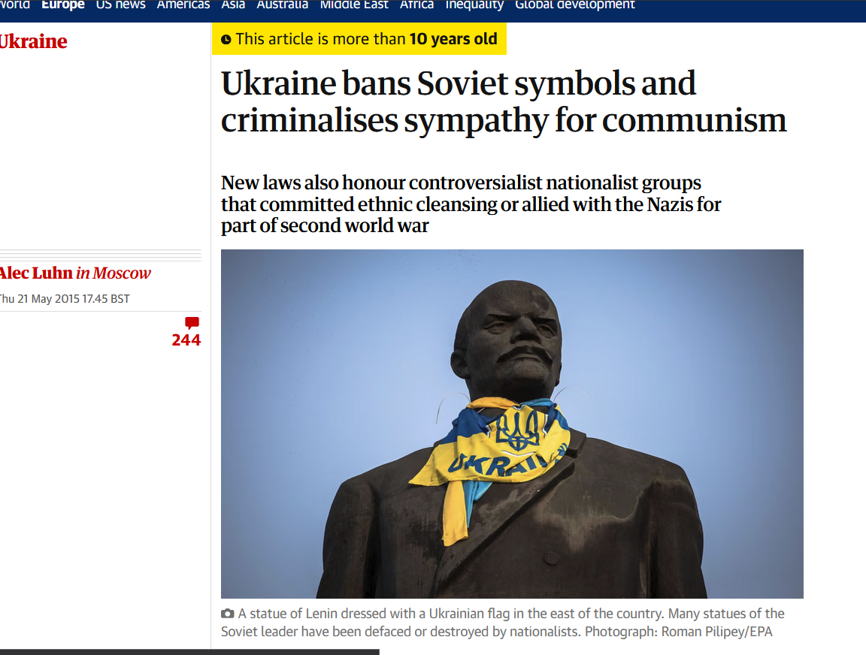Click the clock icon in the article age banner

point(226,40)
